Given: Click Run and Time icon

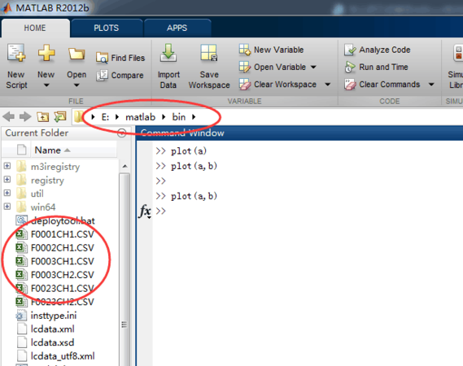Looking at the screenshot, I should 350,68.
